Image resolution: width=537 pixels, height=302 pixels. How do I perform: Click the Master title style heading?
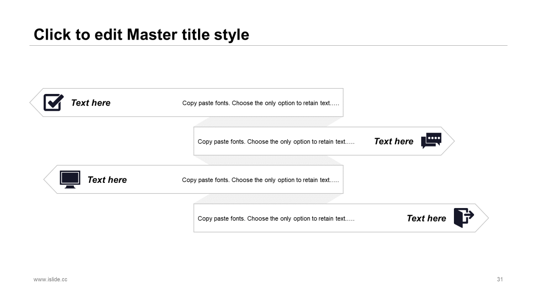pyautogui.click(x=141, y=34)
